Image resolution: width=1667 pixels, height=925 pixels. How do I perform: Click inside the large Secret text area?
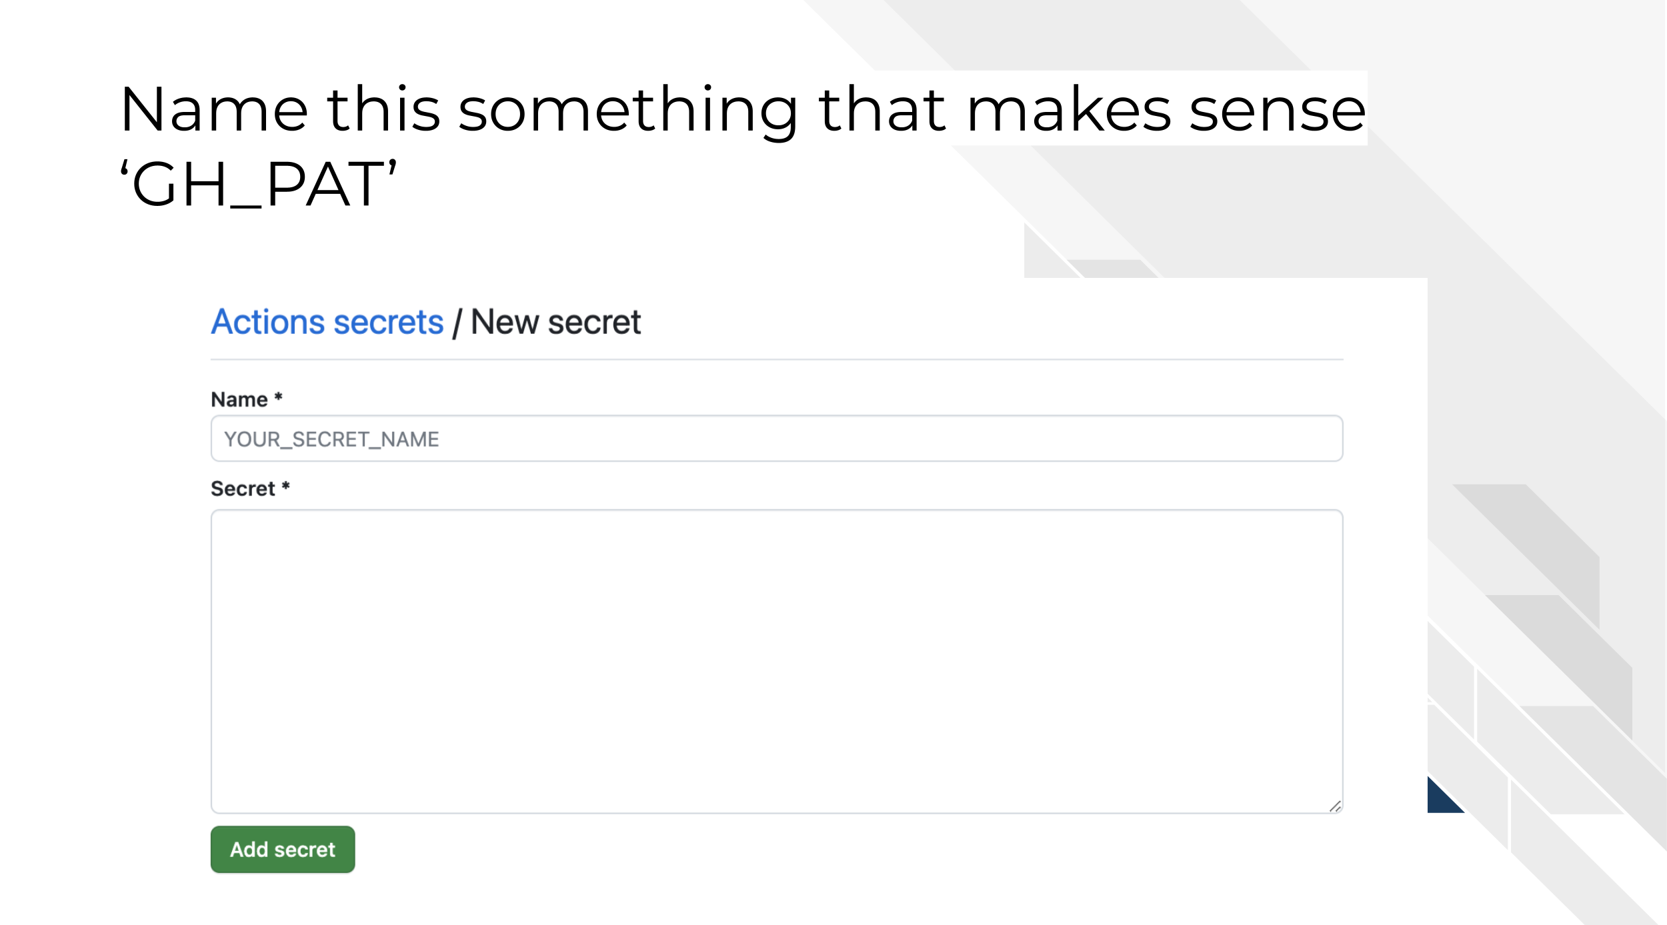click(x=777, y=662)
